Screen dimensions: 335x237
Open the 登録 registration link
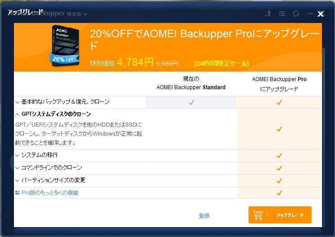204,215
